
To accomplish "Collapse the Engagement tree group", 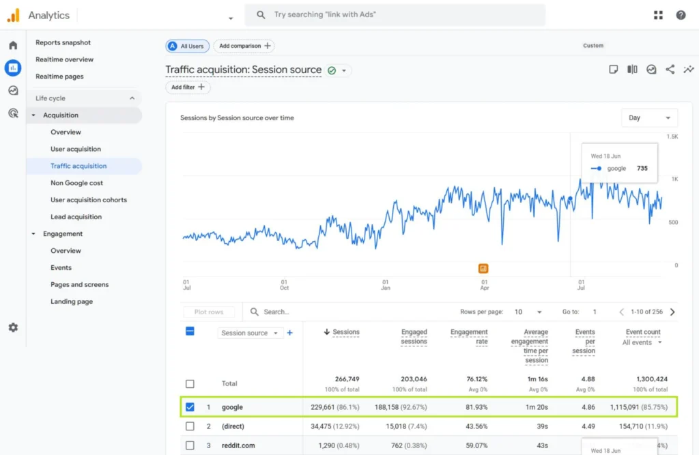I will [x=33, y=234].
